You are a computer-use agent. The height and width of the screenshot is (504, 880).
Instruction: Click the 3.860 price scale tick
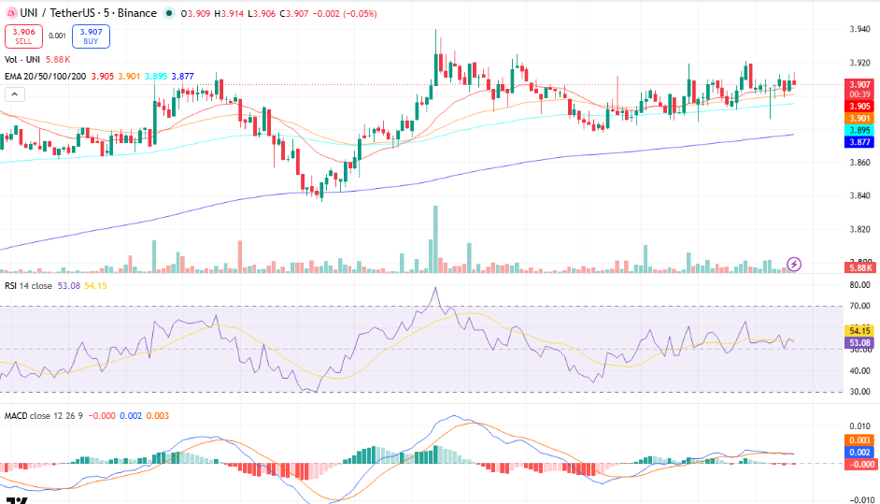coord(859,163)
